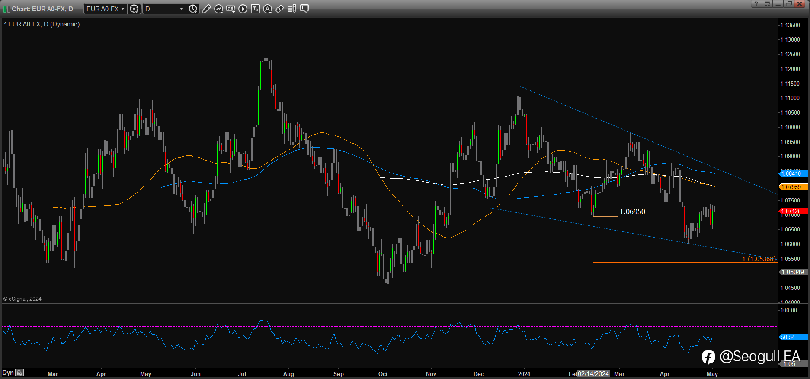Open the symbol settings gear icon

(x=134, y=9)
